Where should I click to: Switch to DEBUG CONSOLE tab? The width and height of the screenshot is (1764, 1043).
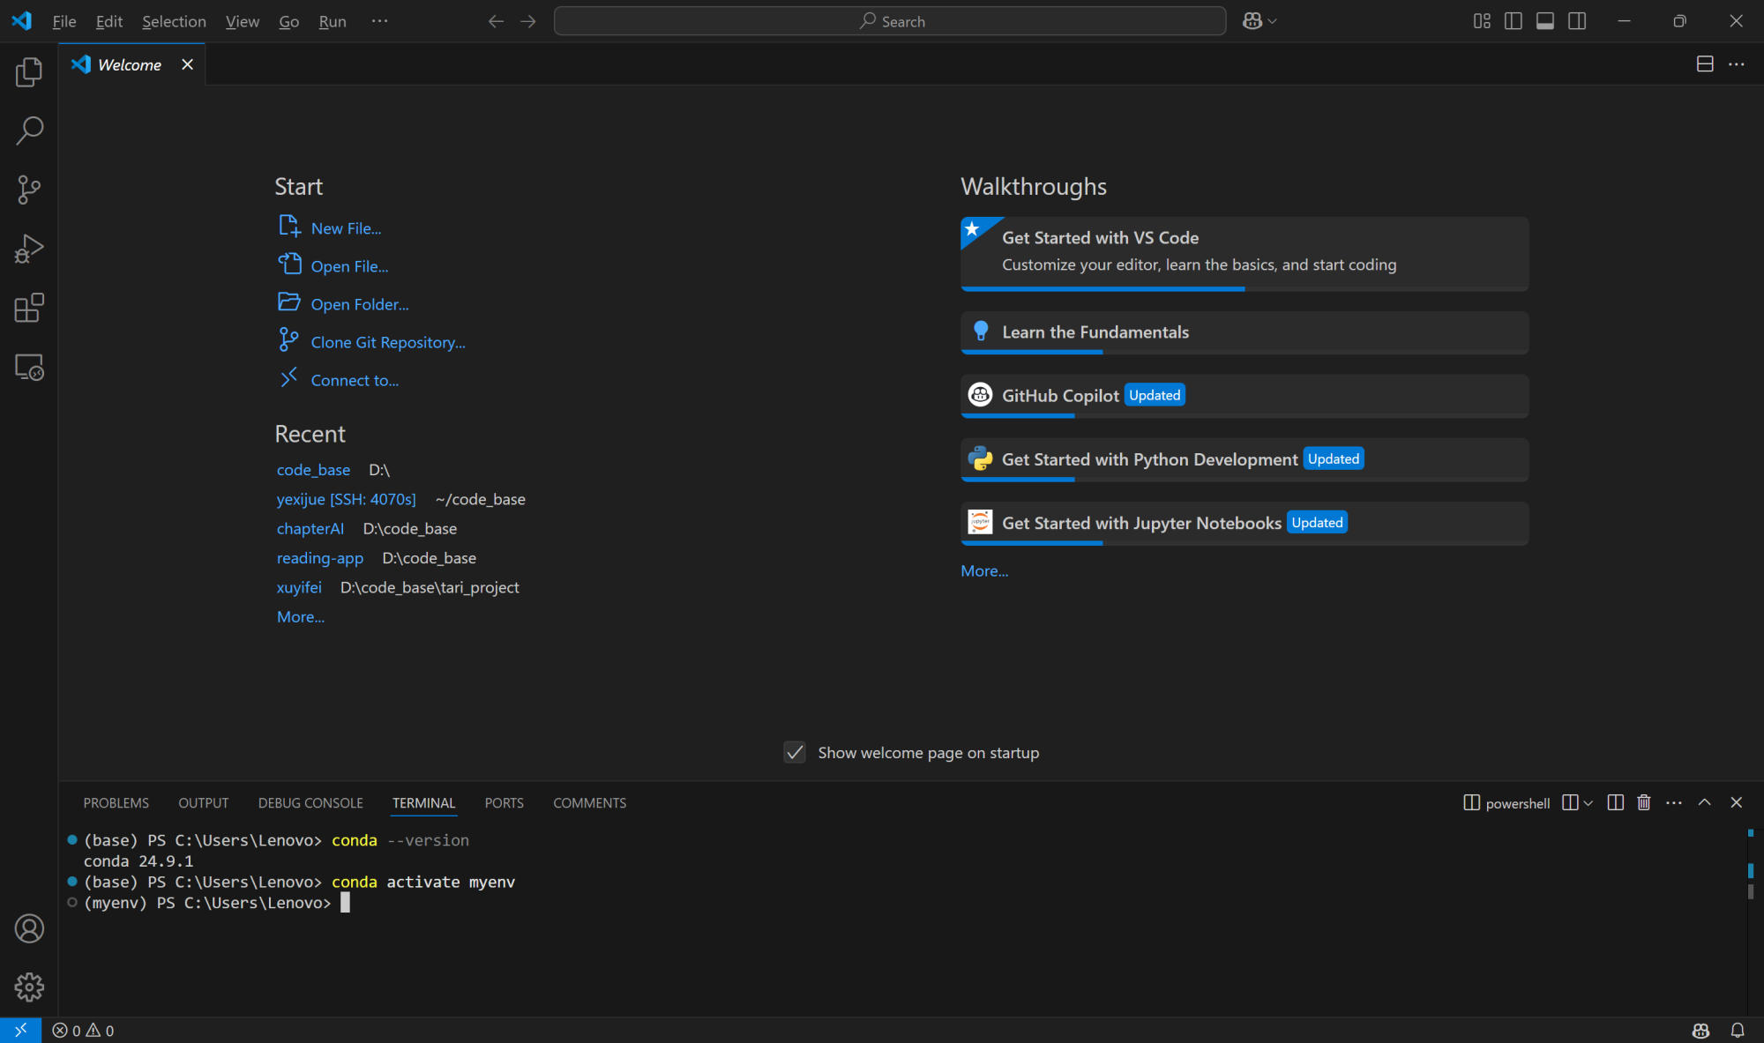(x=310, y=802)
